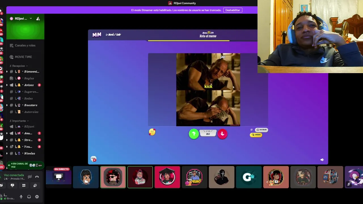Disconnect from voice with hang-up icon

(x=37, y=177)
